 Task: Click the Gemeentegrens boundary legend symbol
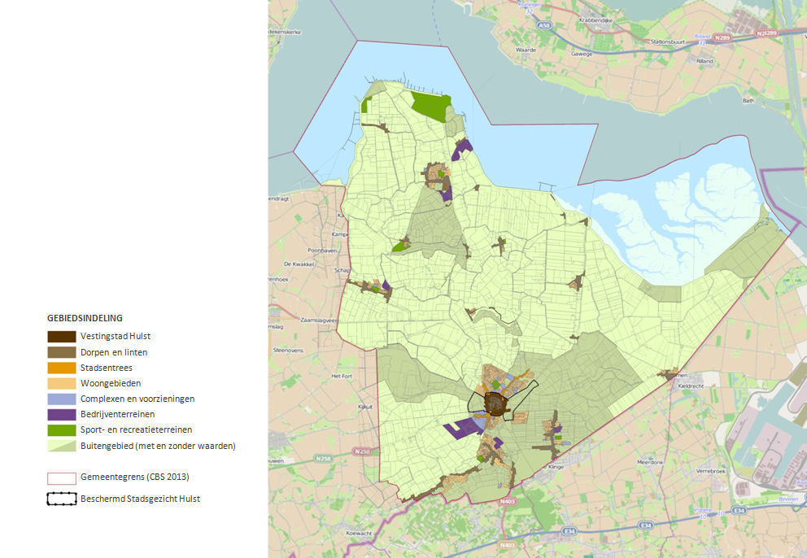pyautogui.click(x=62, y=477)
